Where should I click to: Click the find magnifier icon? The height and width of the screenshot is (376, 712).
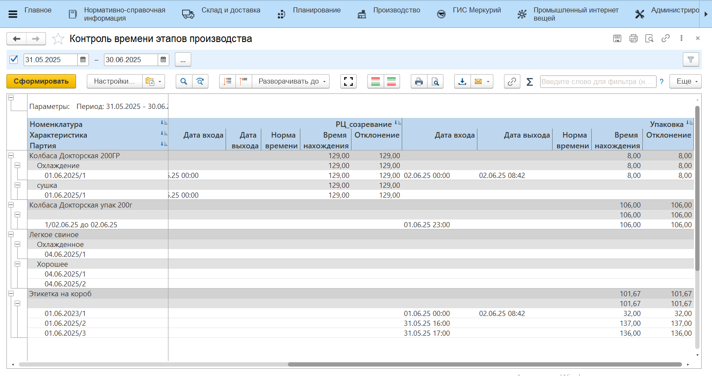(x=183, y=81)
